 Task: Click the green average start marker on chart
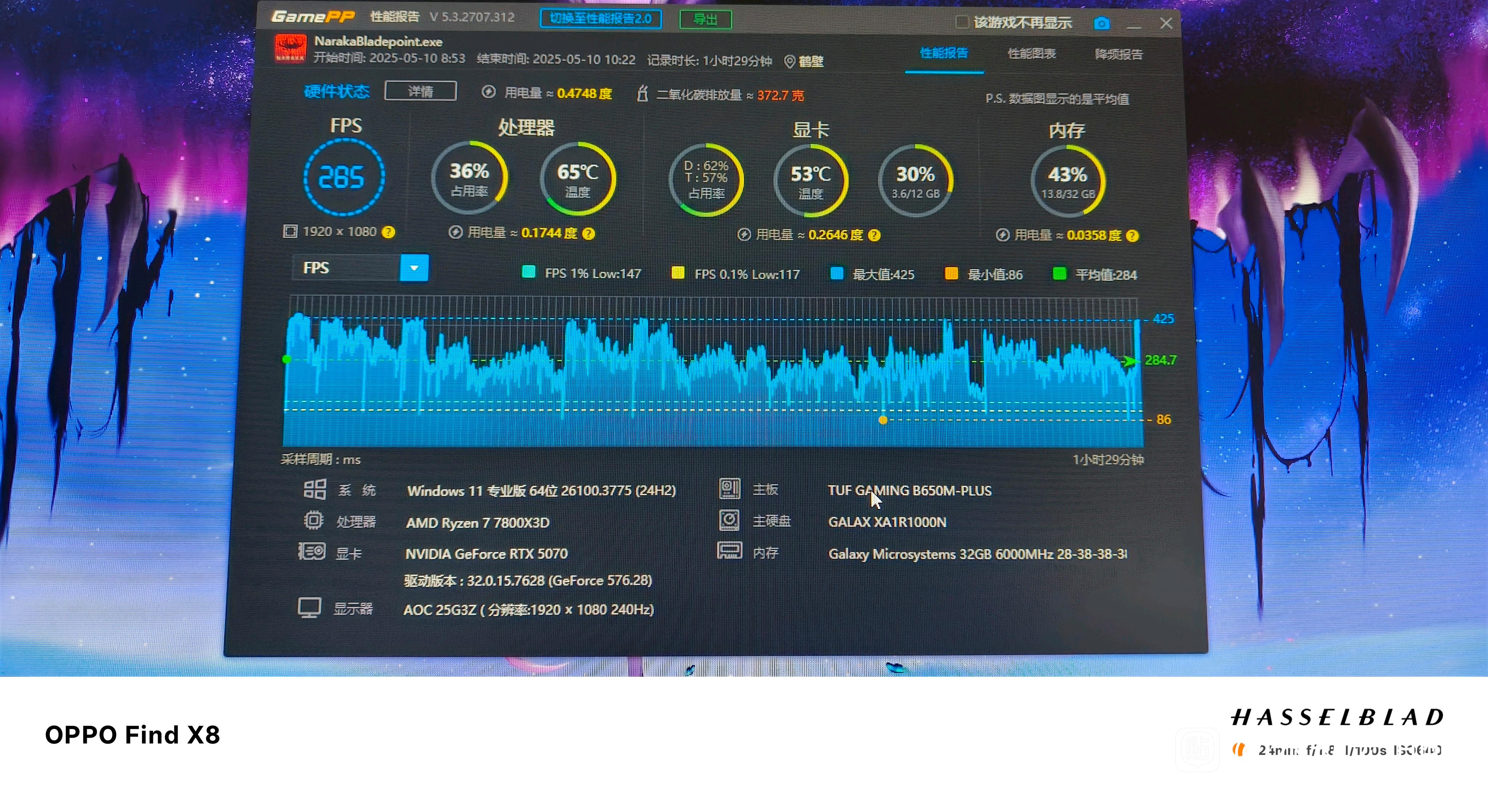[287, 359]
